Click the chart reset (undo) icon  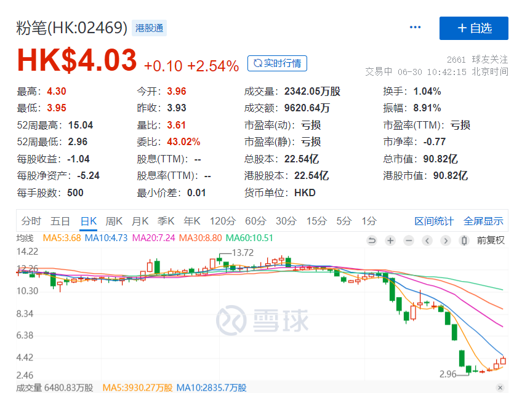pyautogui.click(x=371, y=240)
